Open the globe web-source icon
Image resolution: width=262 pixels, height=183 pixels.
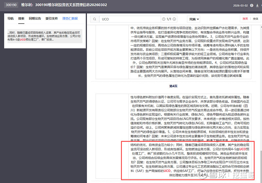(252, 5)
